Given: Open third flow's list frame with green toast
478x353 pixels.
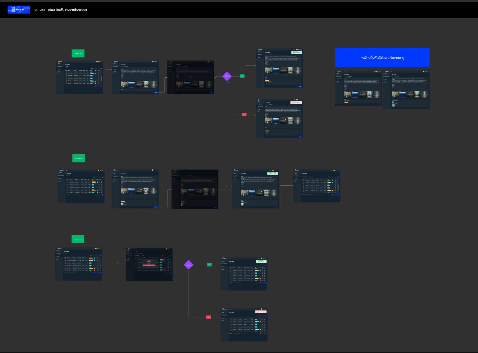Looking at the screenshot, I should [x=244, y=274].
